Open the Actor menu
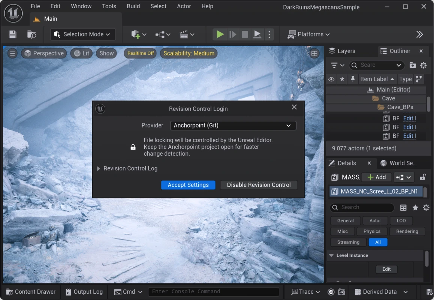Viewport: 434px width, 300px height. [184, 6]
